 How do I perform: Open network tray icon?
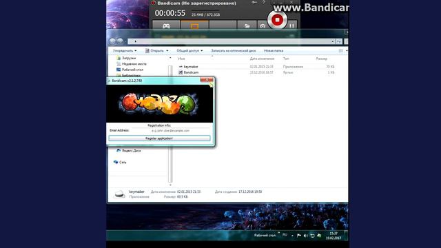coord(312,236)
